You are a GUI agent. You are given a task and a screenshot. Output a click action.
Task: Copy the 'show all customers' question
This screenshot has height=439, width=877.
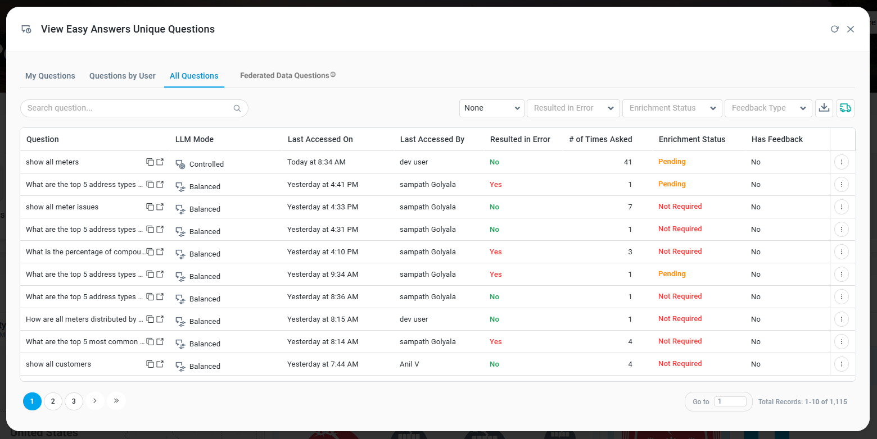pyautogui.click(x=150, y=364)
